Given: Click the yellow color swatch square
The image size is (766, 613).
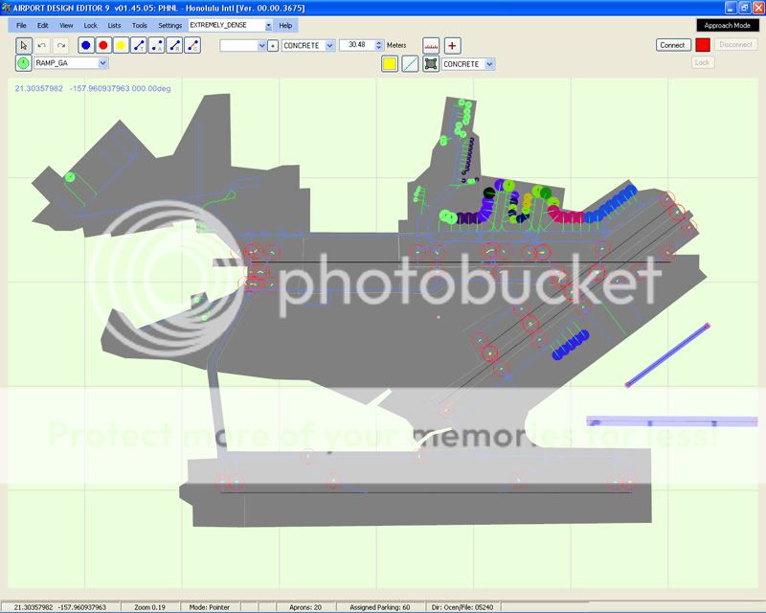Looking at the screenshot, I should coord(389,64).
